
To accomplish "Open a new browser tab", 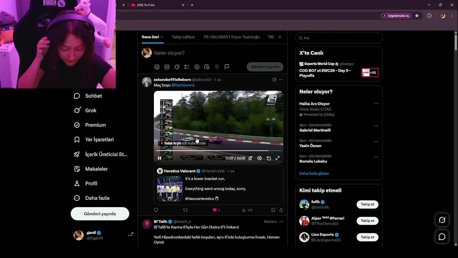I will click(x=192, y=5).
